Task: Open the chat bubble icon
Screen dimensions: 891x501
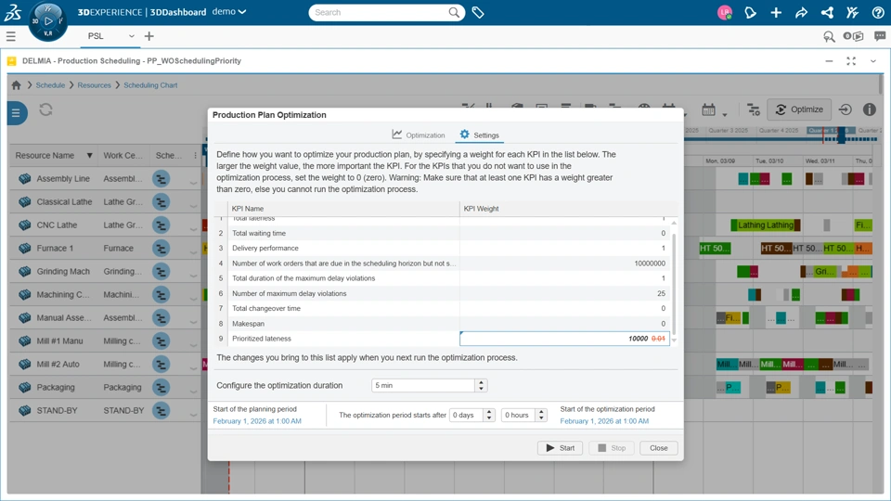Action: [880, 36]
